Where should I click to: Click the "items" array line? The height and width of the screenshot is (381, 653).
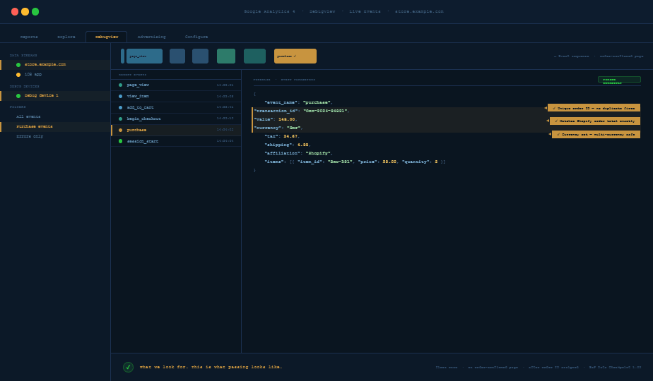tap(355, 162)
